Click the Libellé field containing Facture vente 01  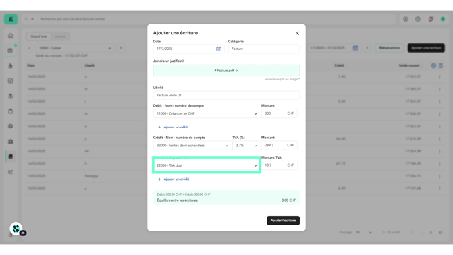point(226,95)
